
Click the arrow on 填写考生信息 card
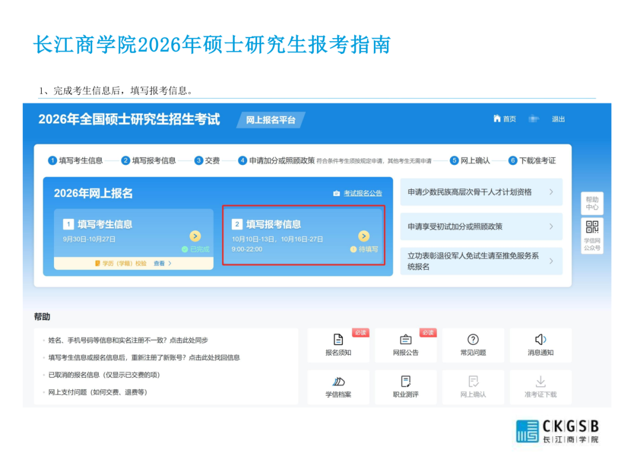coord(195,236)
